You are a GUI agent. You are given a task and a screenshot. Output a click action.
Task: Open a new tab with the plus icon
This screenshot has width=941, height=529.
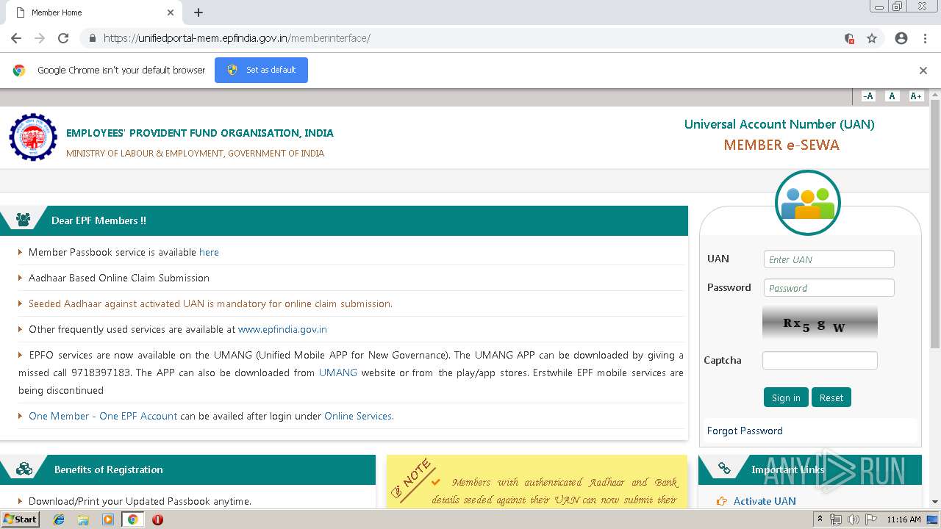[x=198, y=12]
